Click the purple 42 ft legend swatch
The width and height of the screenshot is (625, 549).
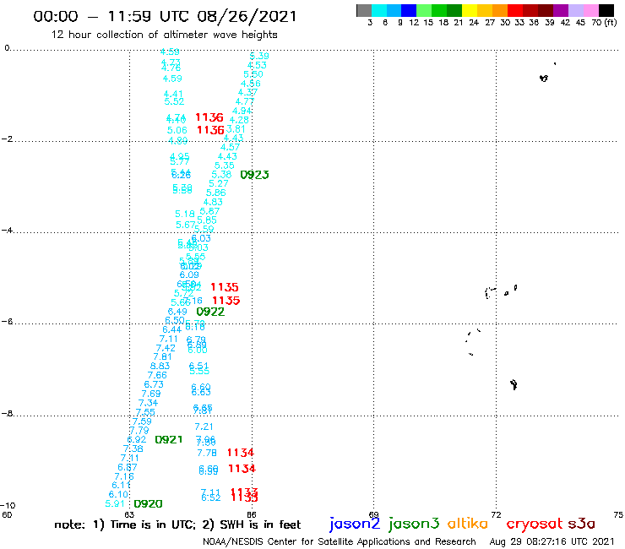(561, 10)
